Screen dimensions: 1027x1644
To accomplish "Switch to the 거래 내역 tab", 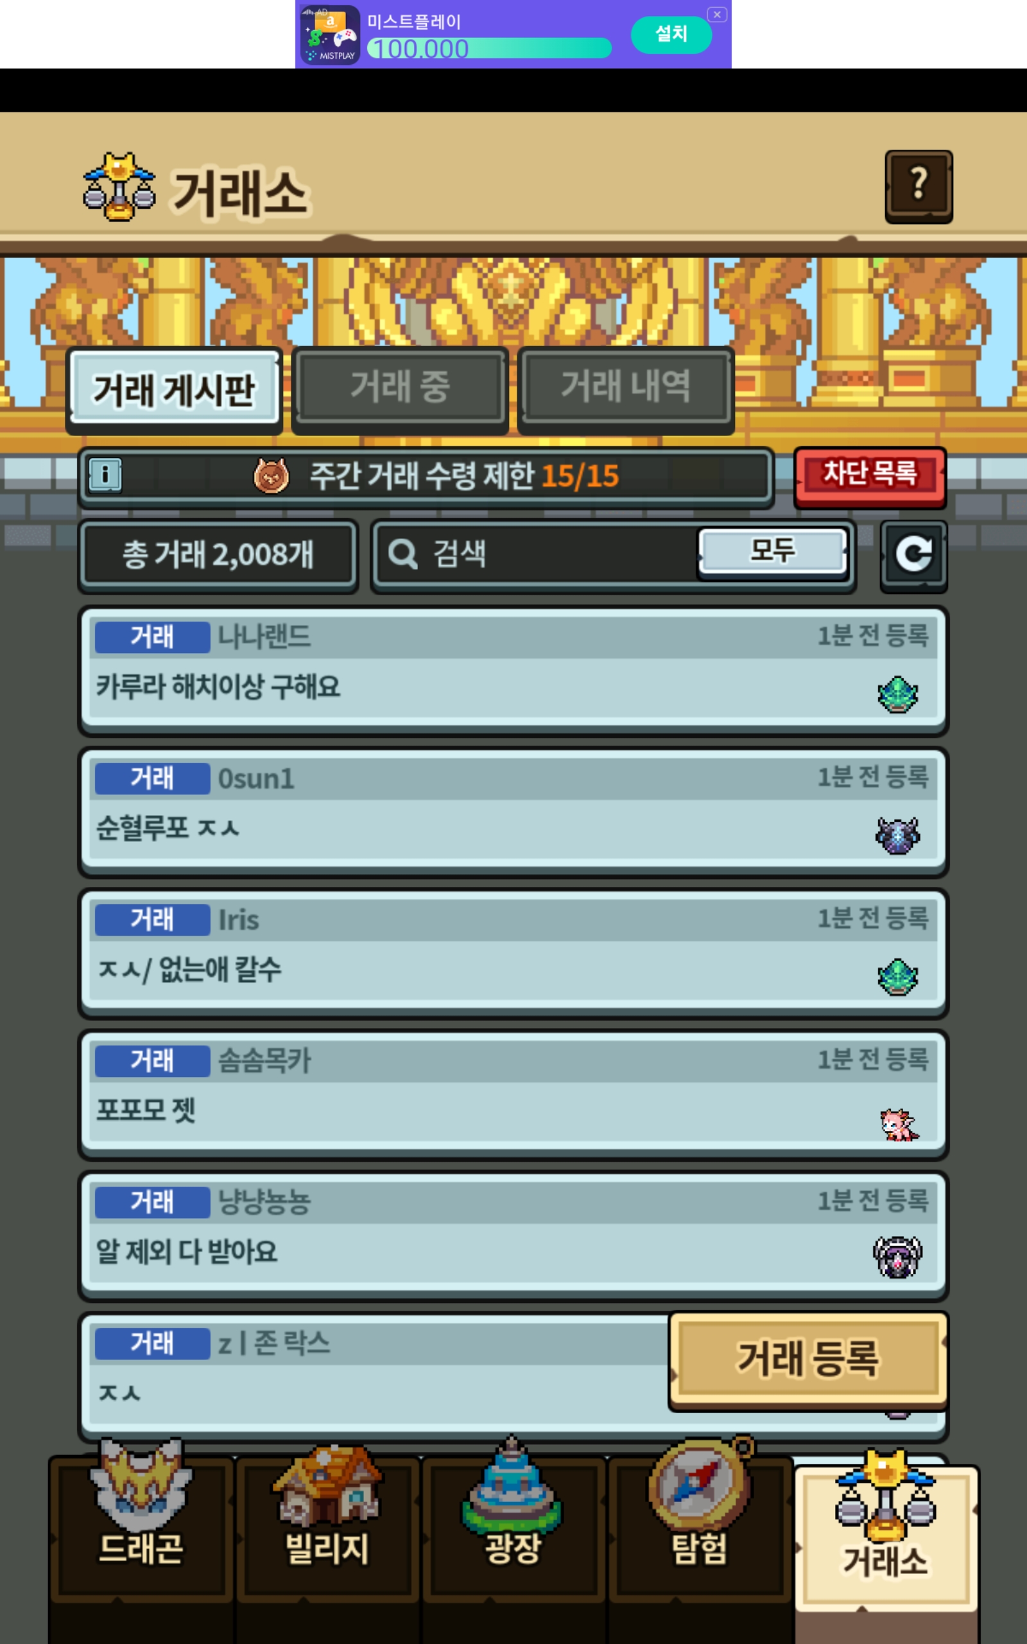I will 626,389.
